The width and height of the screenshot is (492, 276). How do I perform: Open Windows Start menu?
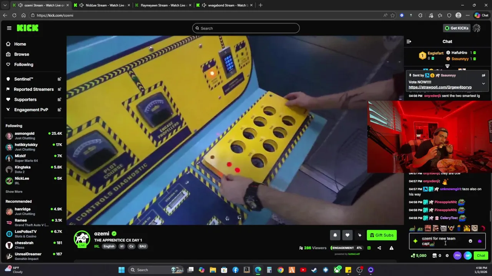(121, 270)
